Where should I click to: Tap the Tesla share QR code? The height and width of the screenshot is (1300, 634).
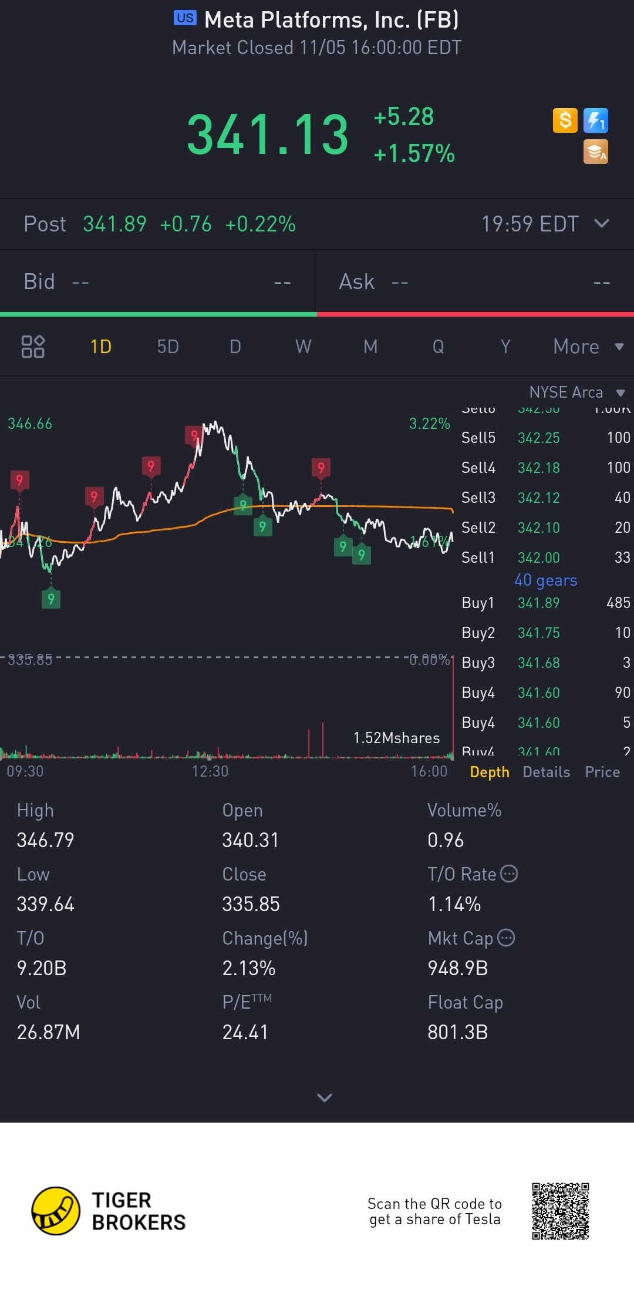pos(561,1211)
